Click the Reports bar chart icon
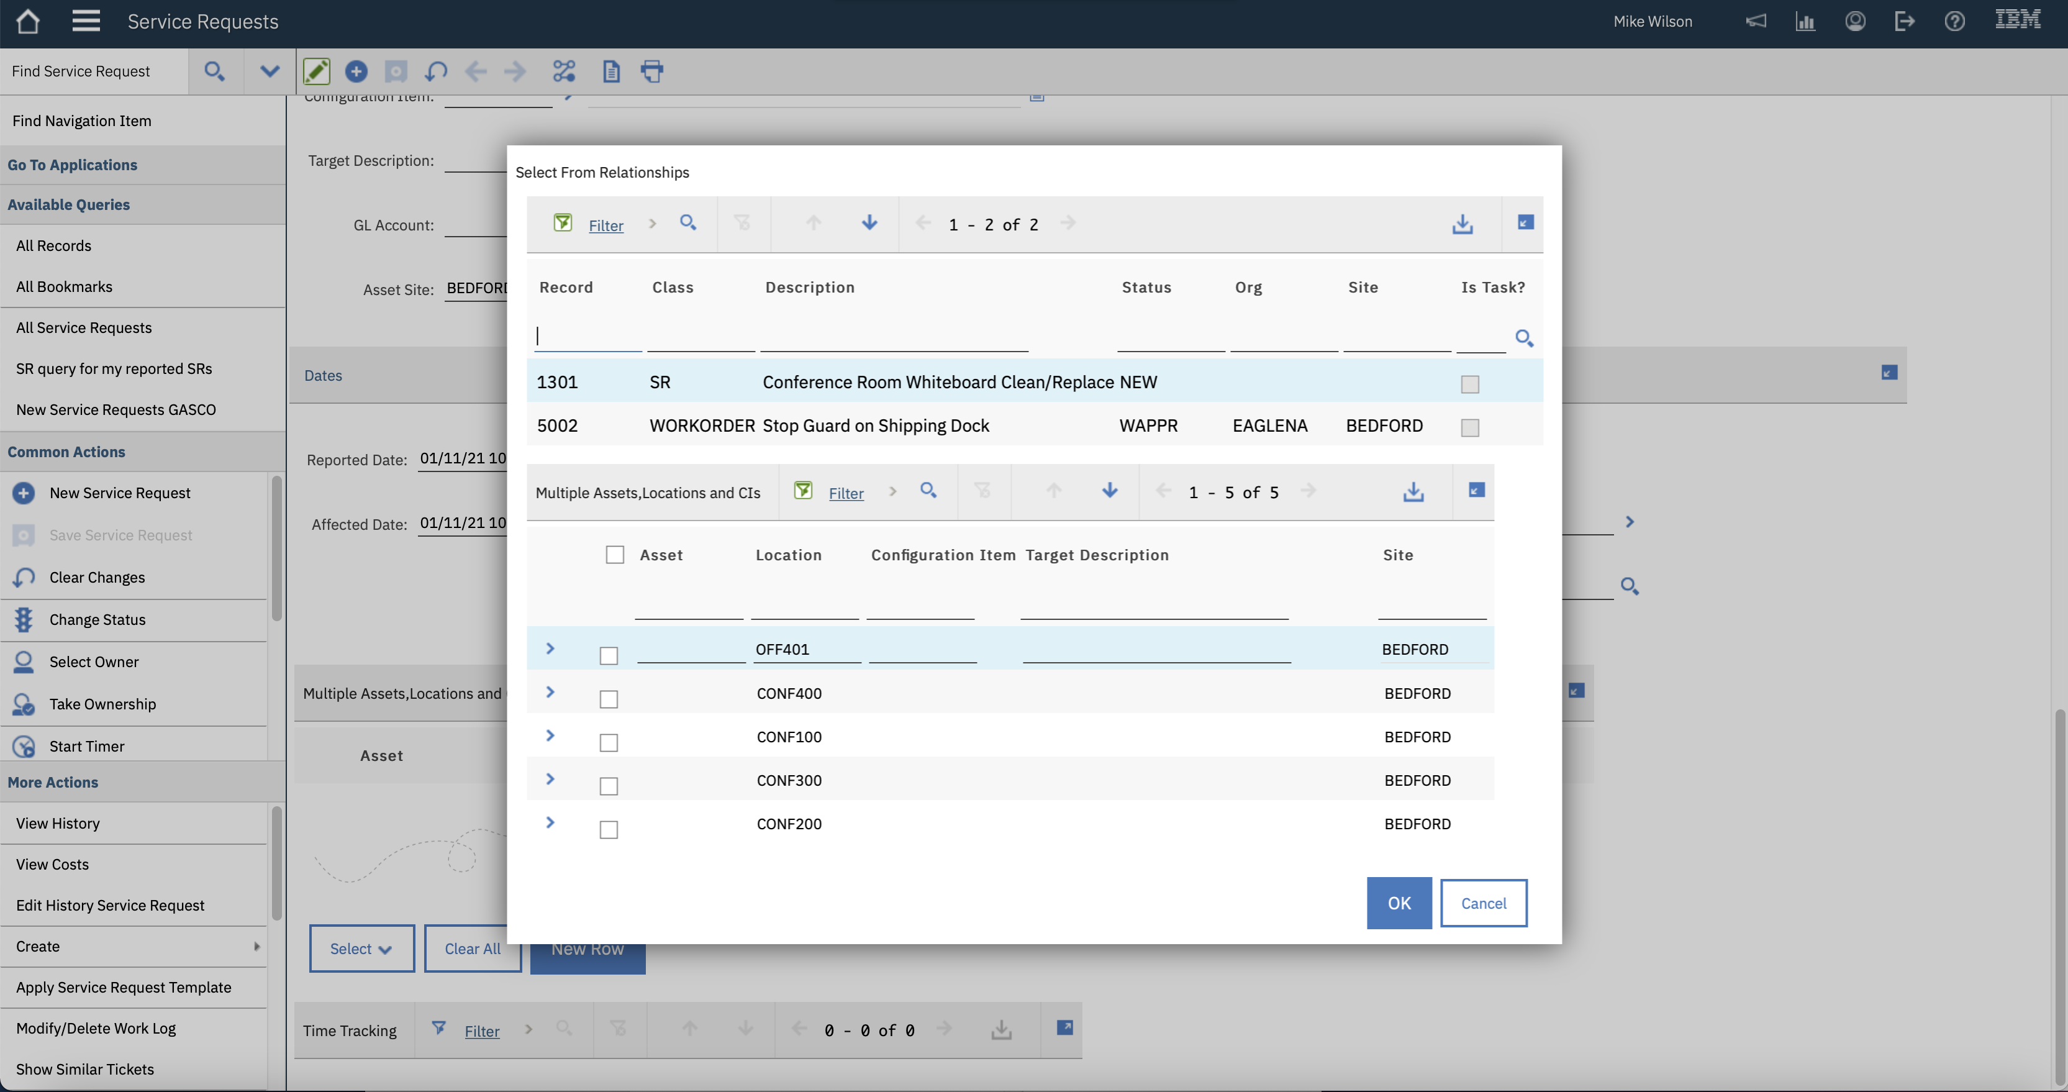This screenshot has height=1092, width=2068. [1805, 22]
